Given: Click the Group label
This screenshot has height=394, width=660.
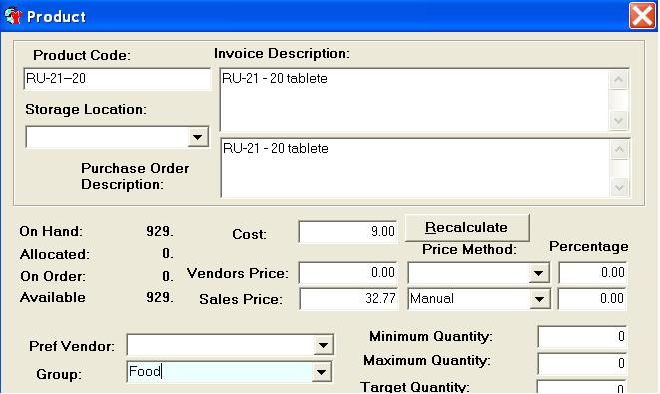Looking at the screenshot, I should pyautogui.click(x=59, y=374).
